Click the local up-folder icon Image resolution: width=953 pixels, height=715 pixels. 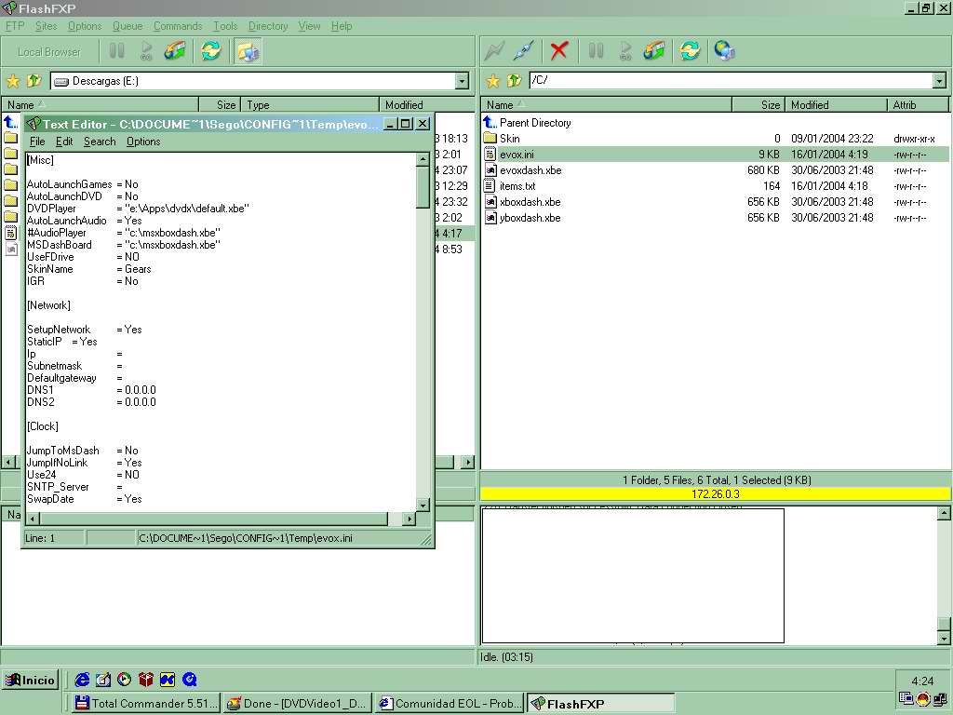click(x=34, y=81)
